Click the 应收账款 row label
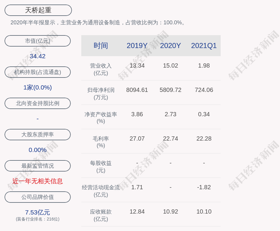This screenshot has width=280, height=231. pos(101,215)
